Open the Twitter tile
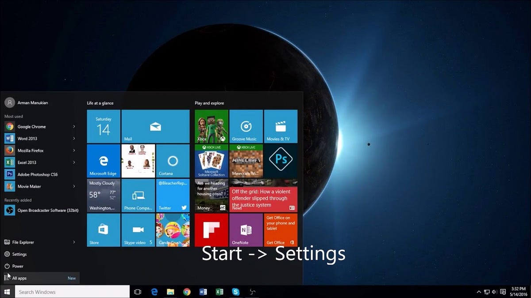The image size is (531, 298). click(173, 195)
